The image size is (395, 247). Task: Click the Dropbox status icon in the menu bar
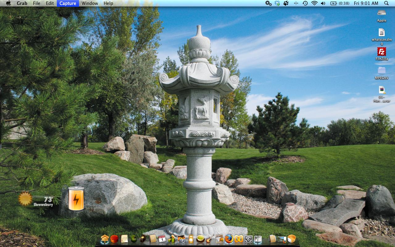tap(277, 3)
